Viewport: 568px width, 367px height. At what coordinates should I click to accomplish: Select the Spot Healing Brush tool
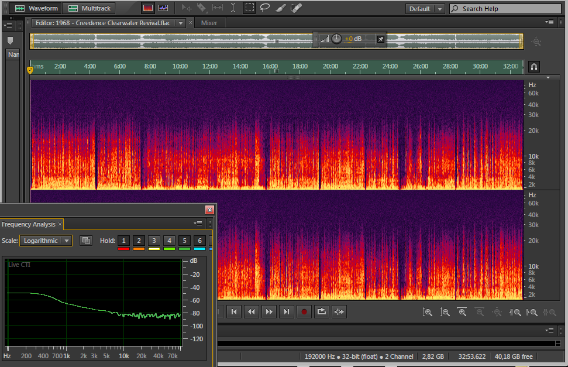click(296, 8)
